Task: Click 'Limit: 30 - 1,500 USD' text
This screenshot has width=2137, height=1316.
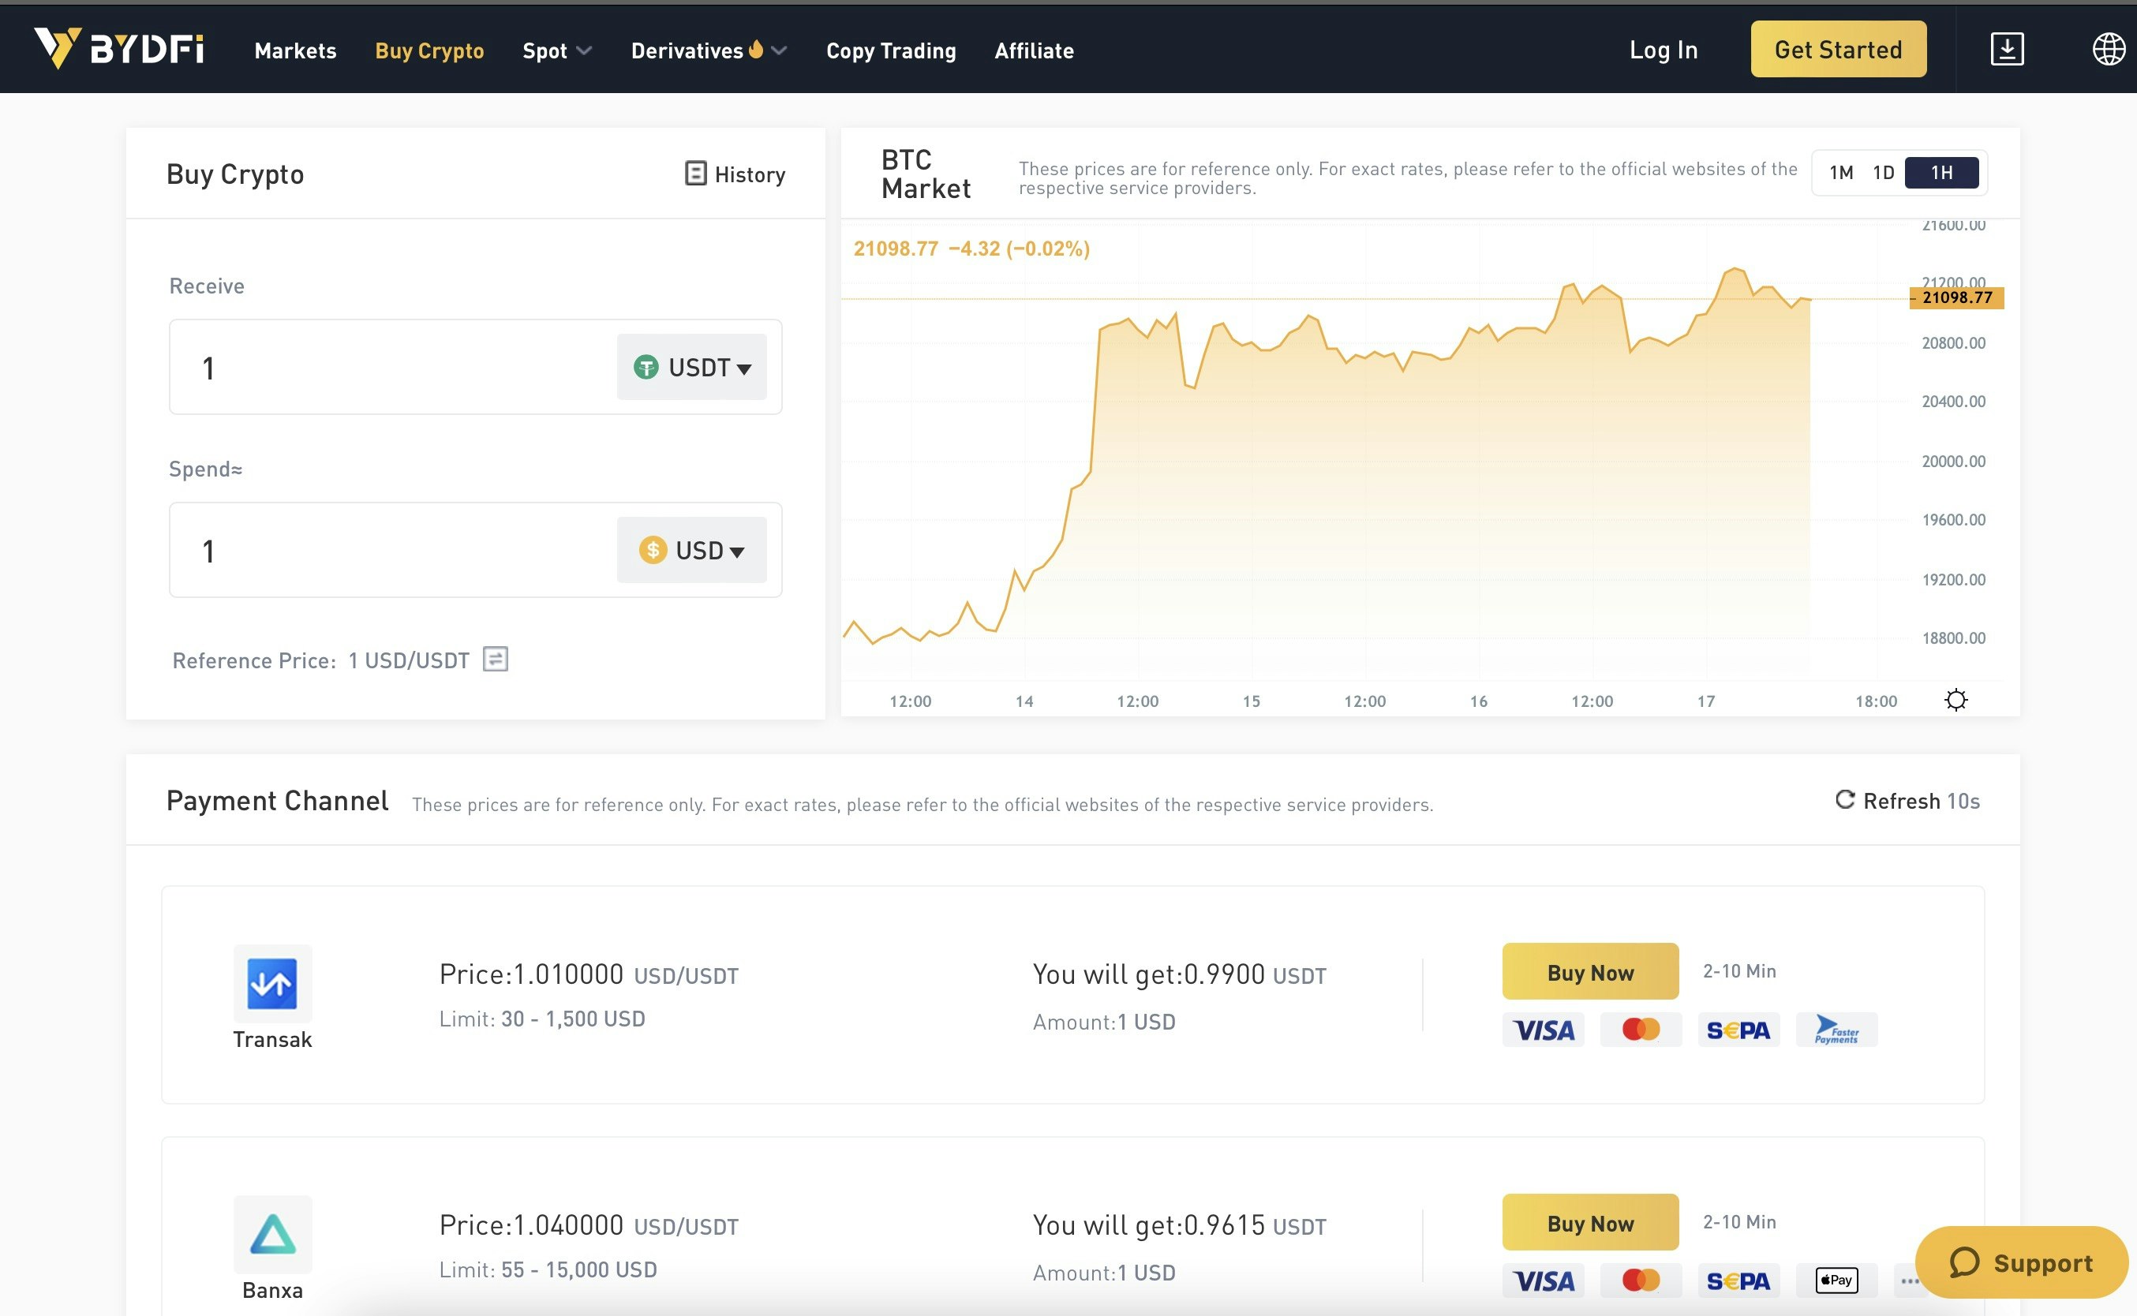Action: click(541, 1018)
